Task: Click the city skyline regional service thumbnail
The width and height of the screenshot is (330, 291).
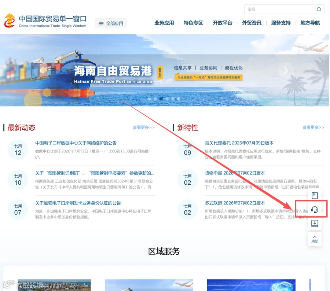Action: coord(54,285)
